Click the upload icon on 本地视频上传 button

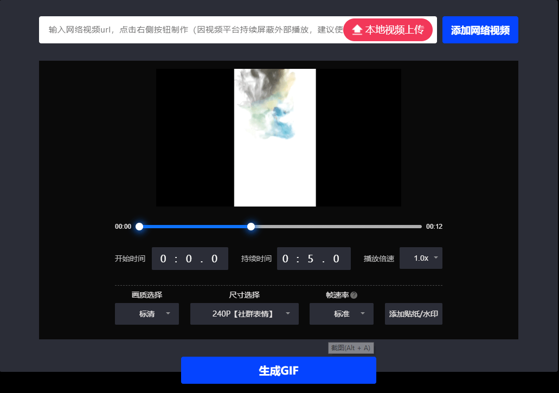[x=356, y=30]
